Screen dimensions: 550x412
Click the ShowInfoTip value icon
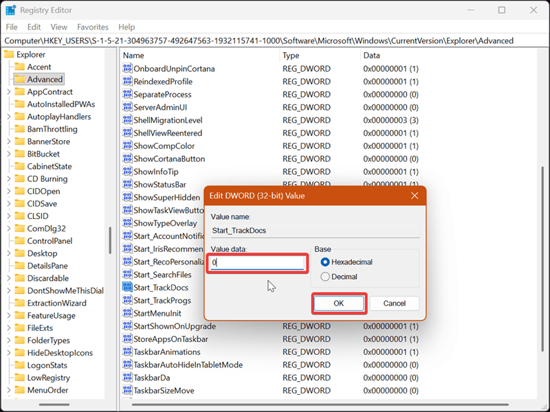pyautogui.click(x=127, y=171)
